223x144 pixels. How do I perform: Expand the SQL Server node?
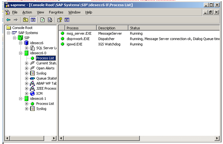(27, 48)
